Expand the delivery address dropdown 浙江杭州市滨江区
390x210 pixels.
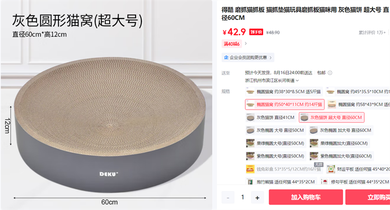(272, 80)
